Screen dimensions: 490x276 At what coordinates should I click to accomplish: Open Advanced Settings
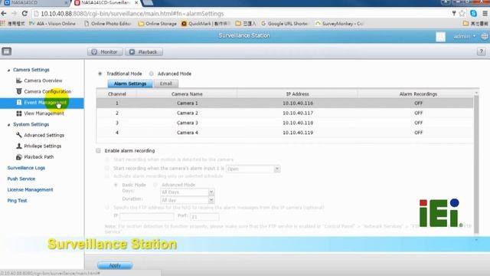[x=44, y=135]
